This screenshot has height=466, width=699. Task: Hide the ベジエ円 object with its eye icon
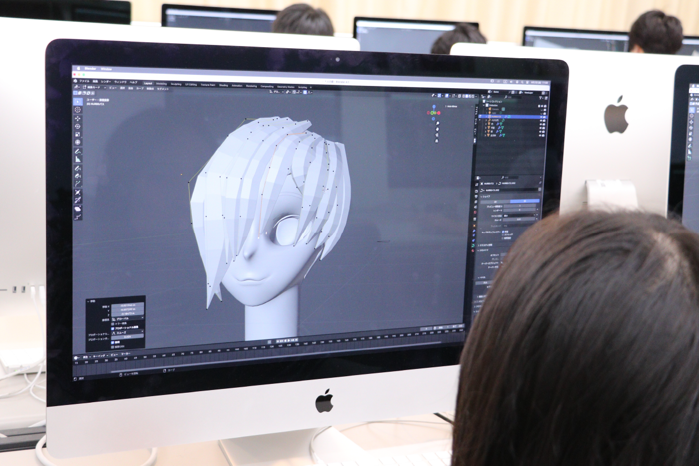point(541,120)
